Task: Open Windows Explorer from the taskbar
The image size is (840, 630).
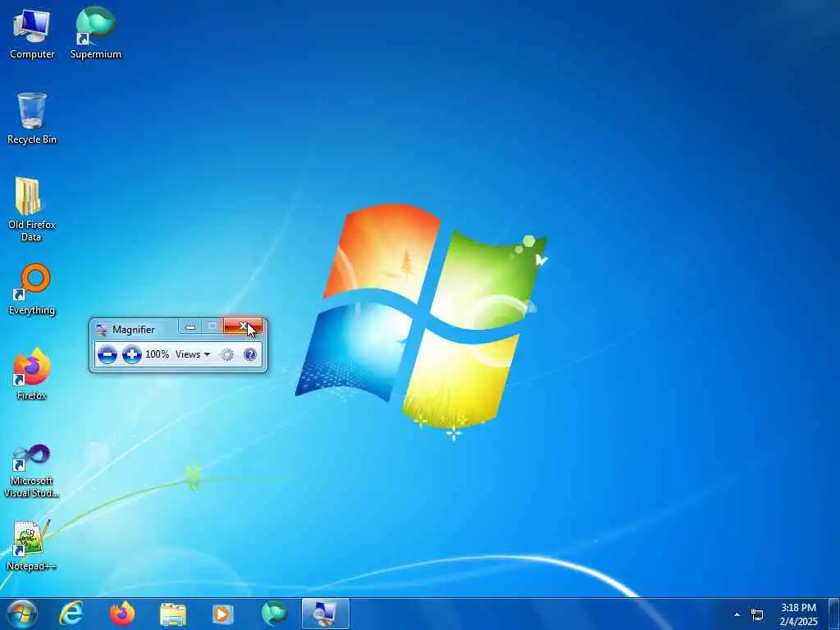Action: click(173, 614)
